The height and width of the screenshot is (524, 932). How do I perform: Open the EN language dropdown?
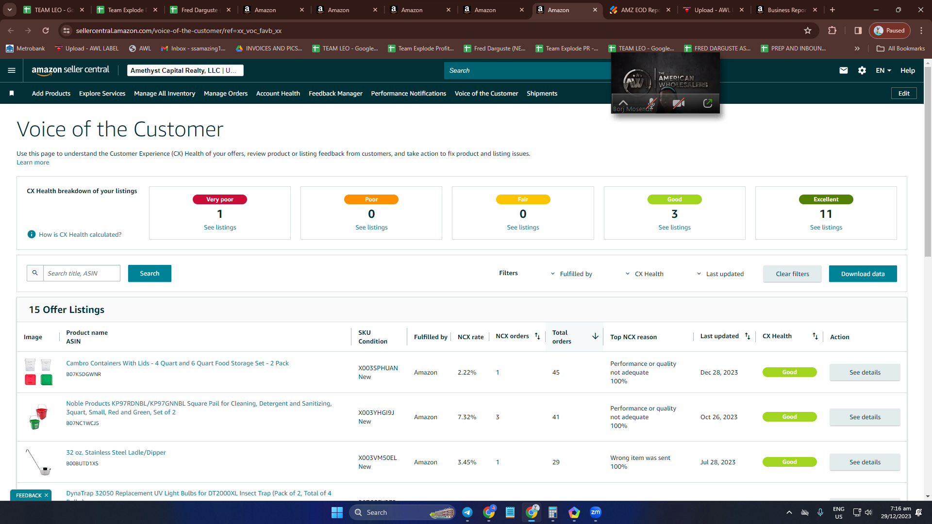883,70
